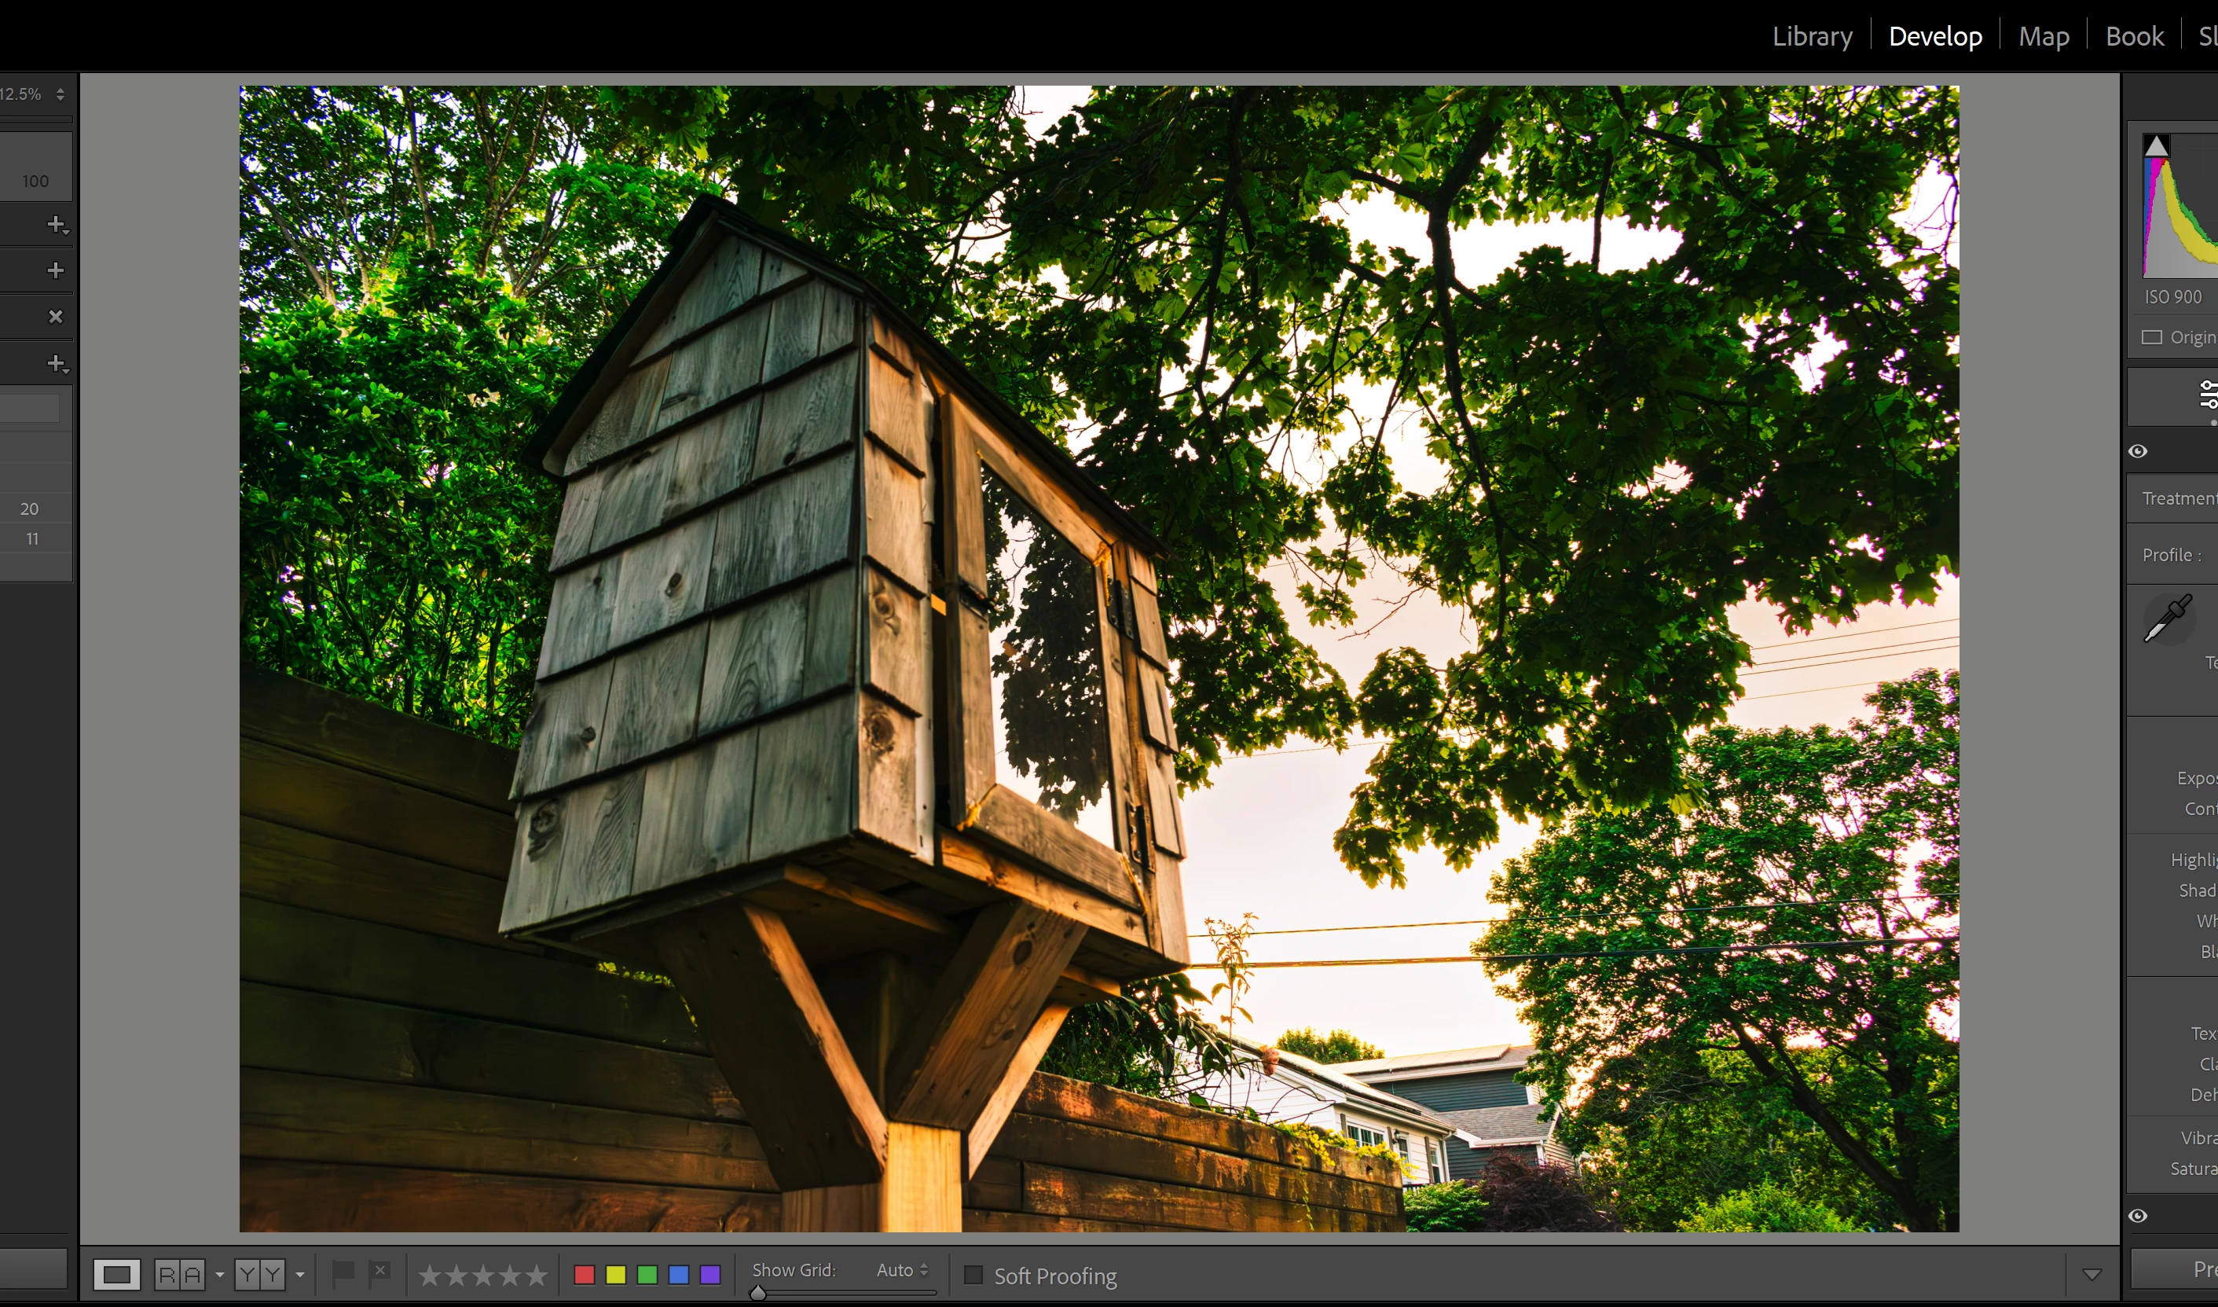Click the zoom percentage stepper
The height and width of the screenshot is (1307, 2218).
tap(60, 94)
